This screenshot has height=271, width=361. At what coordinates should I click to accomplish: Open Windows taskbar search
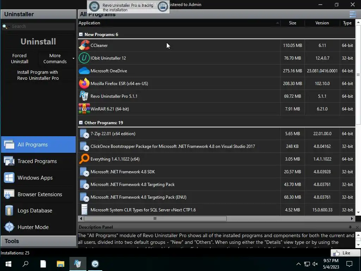pos(25,264)
